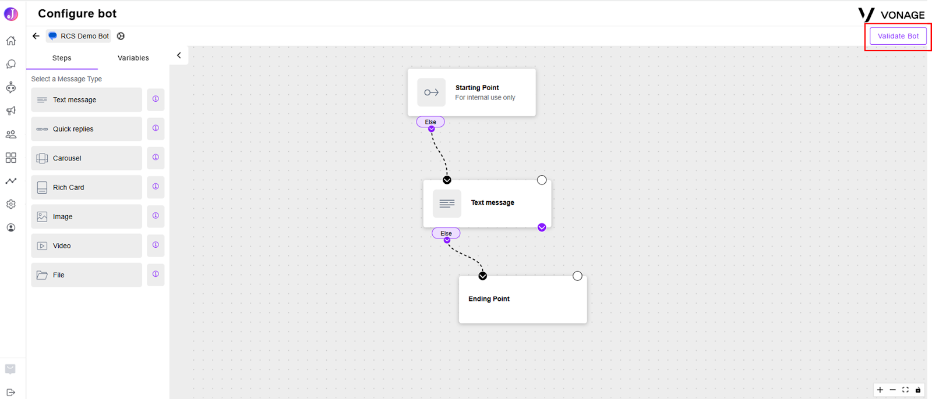Image resolution: width=932 pixels, height=399 pixels.
Task: Click the Else condition under Starting Point
Action: 430,122
